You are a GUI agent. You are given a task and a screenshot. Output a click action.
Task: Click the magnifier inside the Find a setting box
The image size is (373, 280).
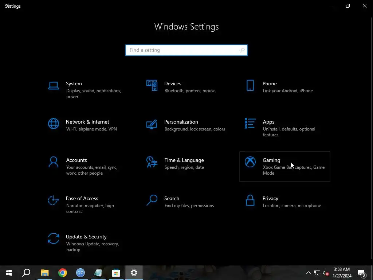[x=242, y=50]
